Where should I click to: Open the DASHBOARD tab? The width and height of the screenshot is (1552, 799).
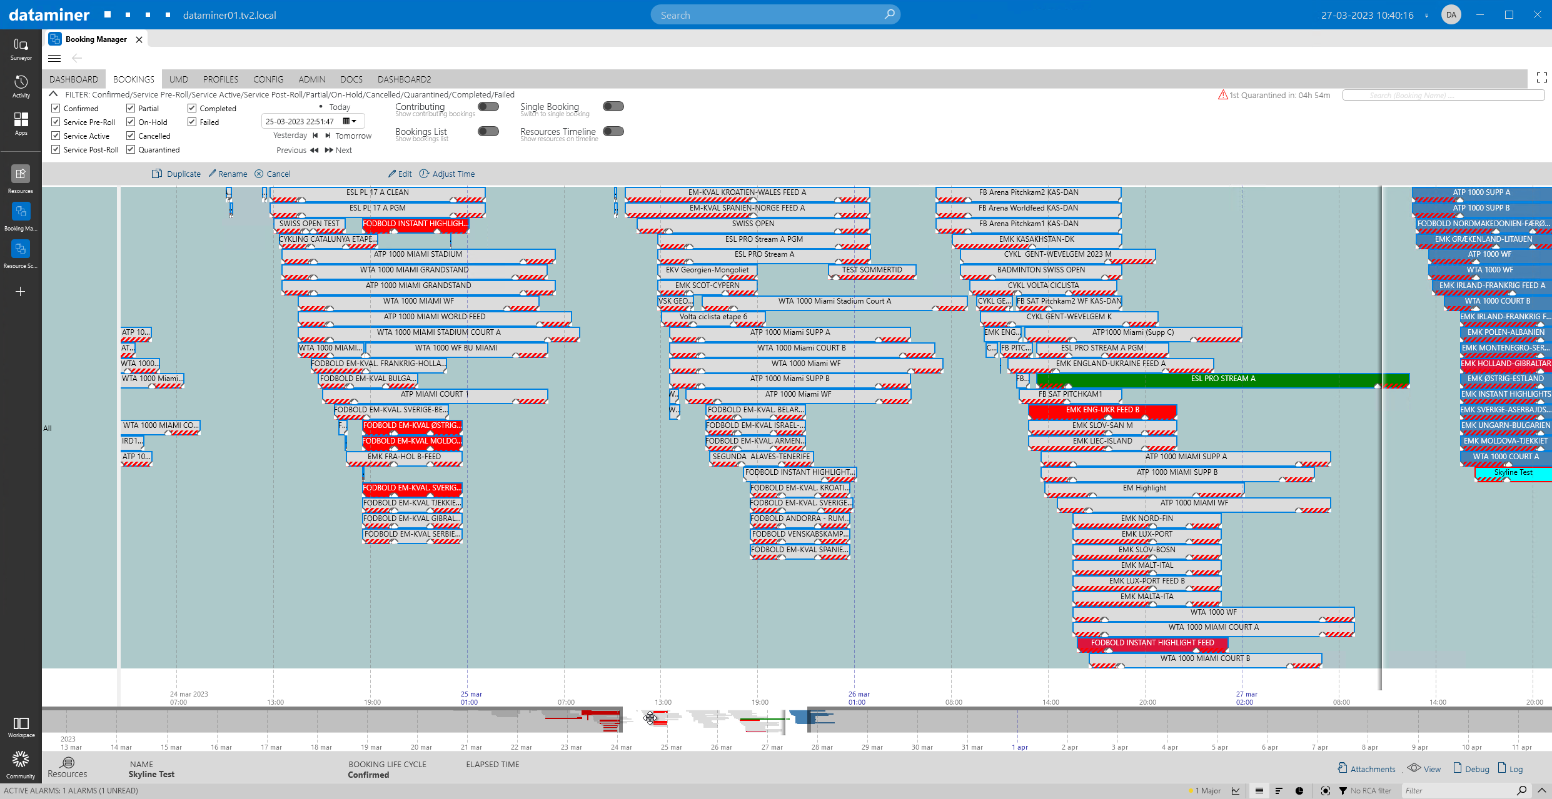point(74,79)
